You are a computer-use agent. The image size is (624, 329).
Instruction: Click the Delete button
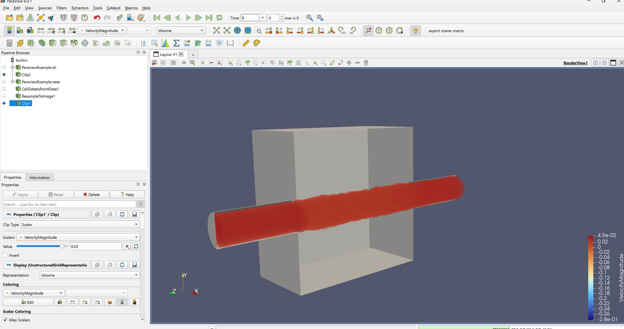click(92, 195)
